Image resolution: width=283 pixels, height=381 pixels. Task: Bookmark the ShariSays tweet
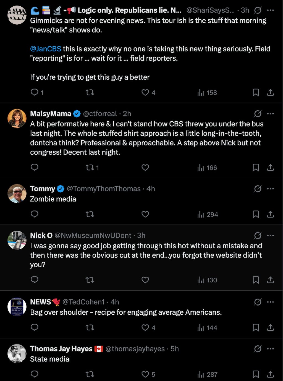[x=256, y=93]
